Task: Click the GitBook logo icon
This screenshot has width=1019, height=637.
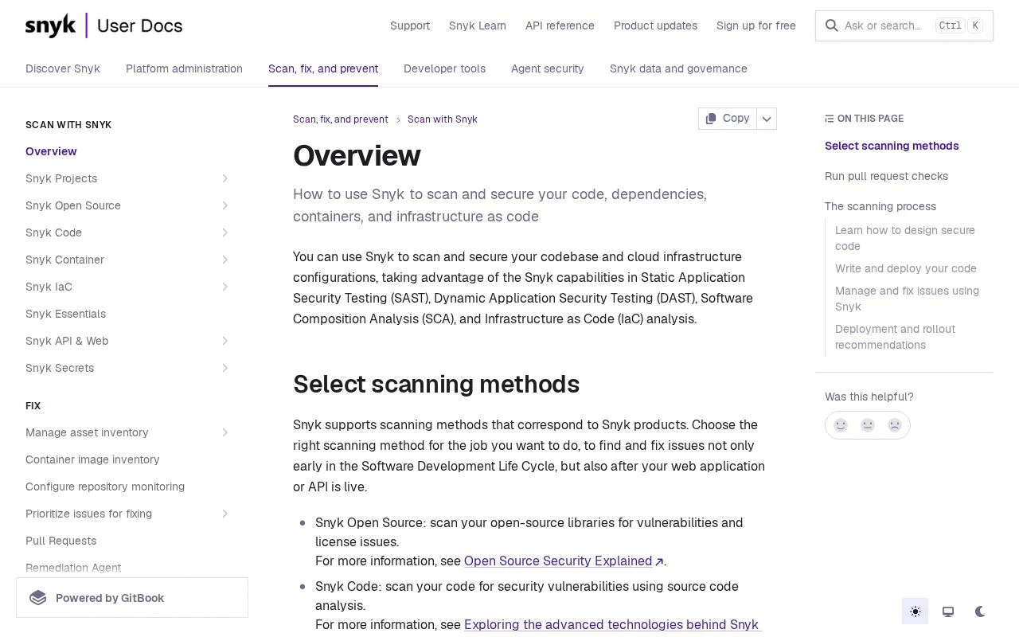Action: click(x=38, y=598)
